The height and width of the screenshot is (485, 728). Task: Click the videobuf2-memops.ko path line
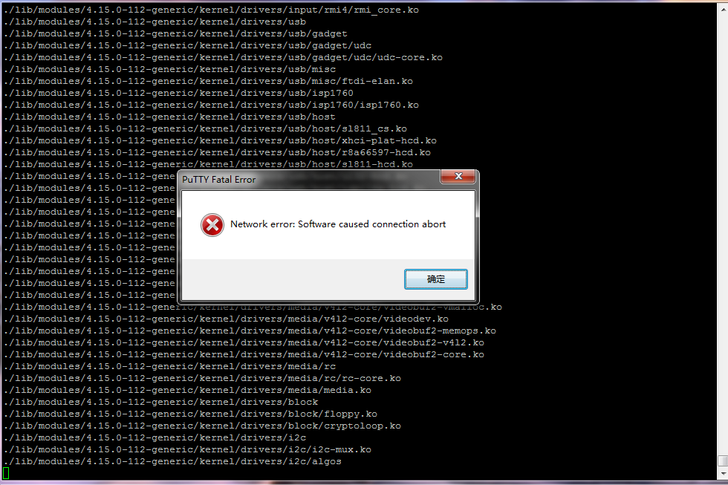coord(250,331)
